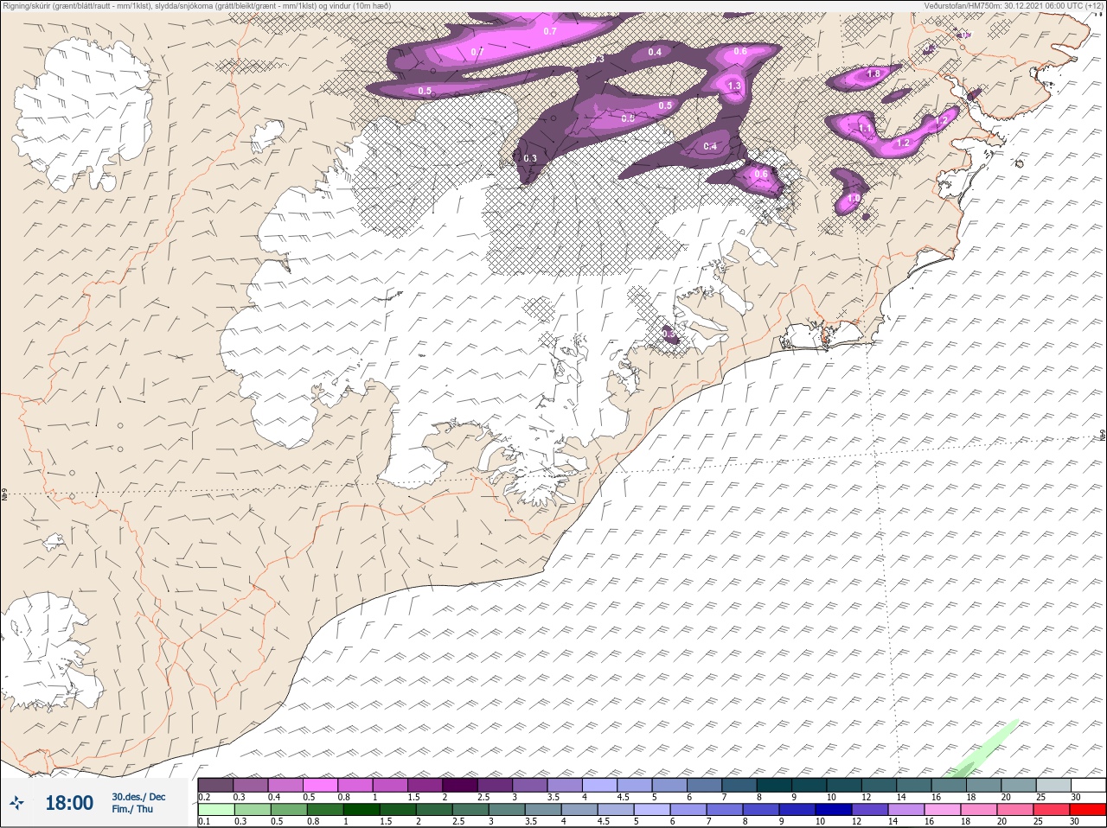The height and width of the screenshot is (828, 1107).
Task: Pick the bright pink 0.5 swatch, upper legend
Action: pos(320,785)
